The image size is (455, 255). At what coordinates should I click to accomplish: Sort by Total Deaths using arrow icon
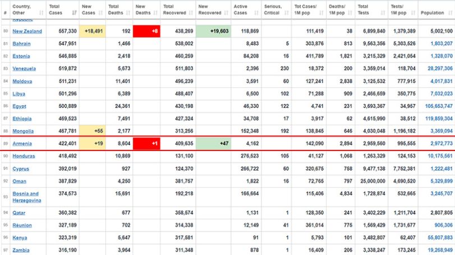pos(128,13)
